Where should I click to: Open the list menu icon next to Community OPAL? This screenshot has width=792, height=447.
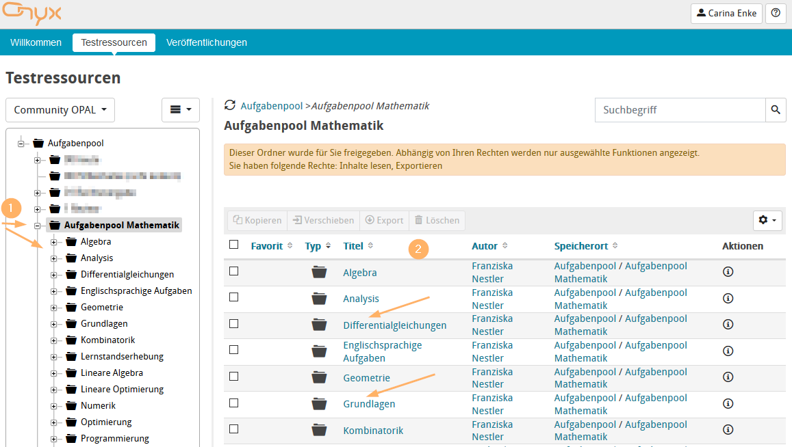(x=180, y=109)
